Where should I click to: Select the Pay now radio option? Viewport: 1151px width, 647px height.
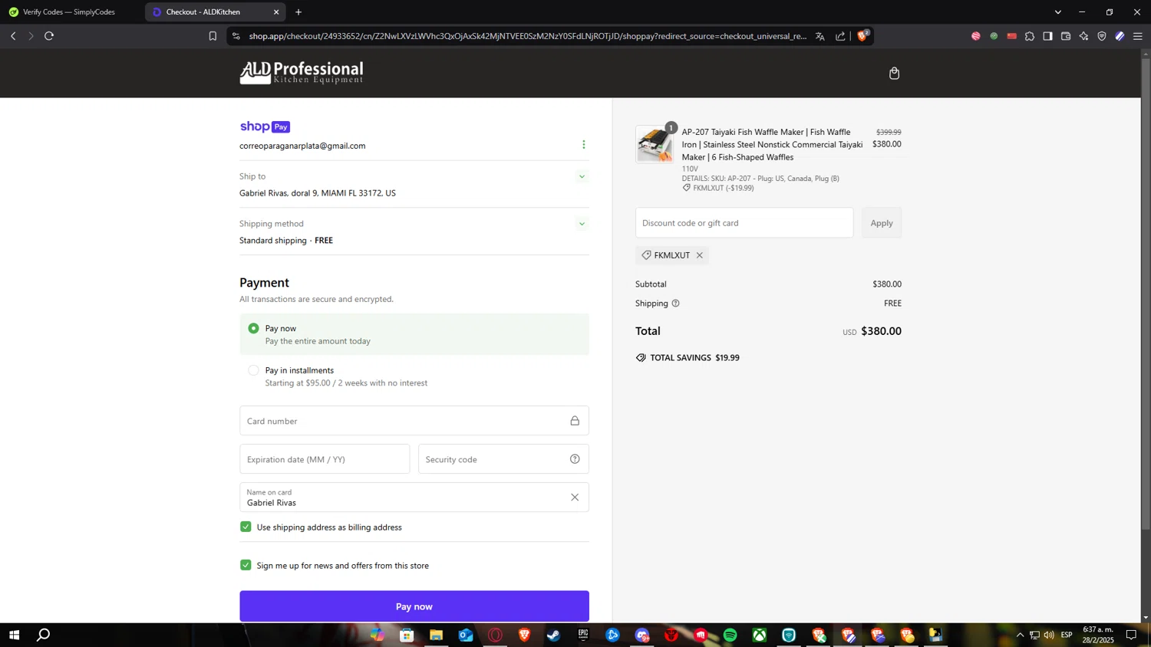pos(253,328)
